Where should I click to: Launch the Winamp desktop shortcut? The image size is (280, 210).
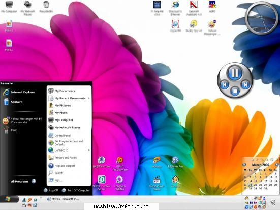pos(175,182)
